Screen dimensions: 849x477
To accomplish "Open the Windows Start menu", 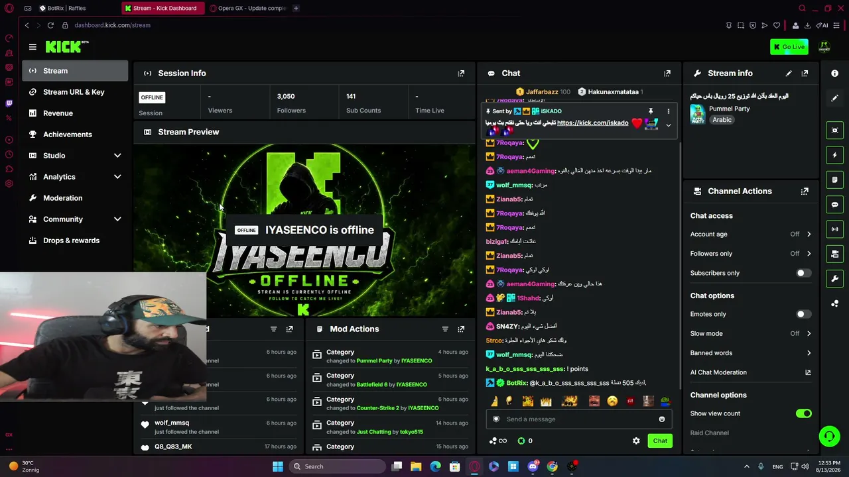I will coord(278,466).
